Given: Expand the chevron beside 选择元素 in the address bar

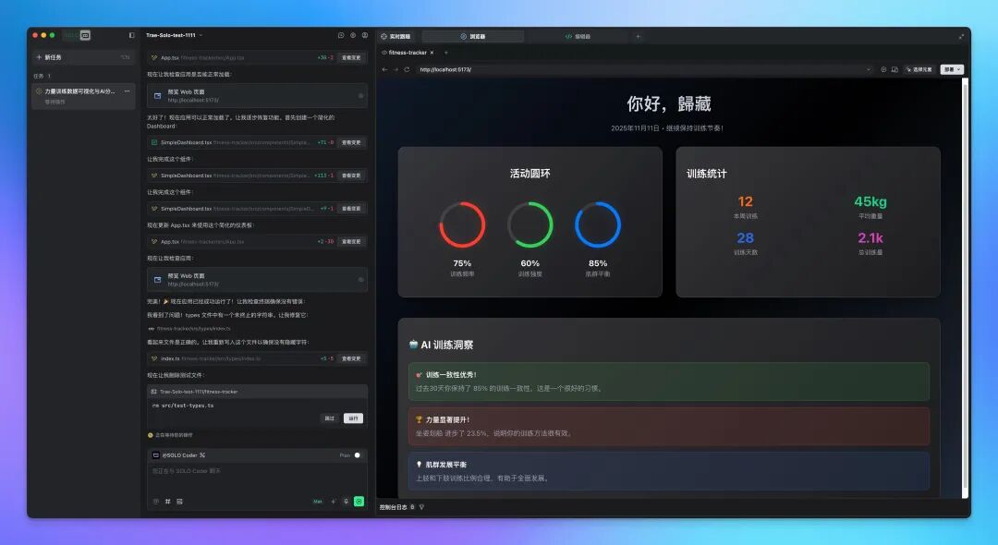Looking at the screenshot, I should (x=869, y=69).
